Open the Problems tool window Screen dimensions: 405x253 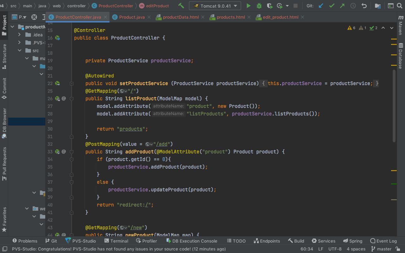[25, 241]
